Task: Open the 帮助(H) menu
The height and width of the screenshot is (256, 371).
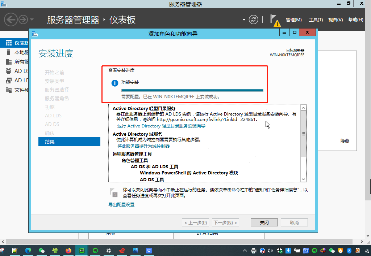Action: (x=356, y=20)
